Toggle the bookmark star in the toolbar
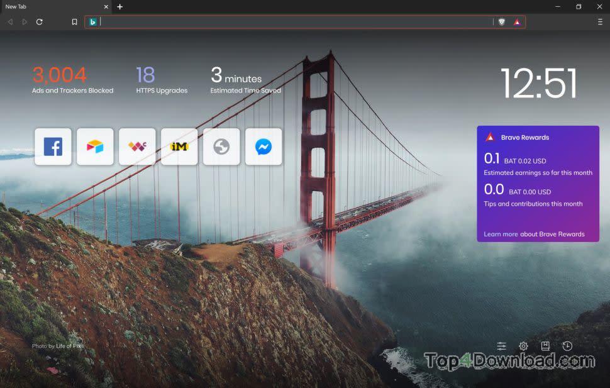This screenshot has width=610, height=388. (x=74, y=21)
